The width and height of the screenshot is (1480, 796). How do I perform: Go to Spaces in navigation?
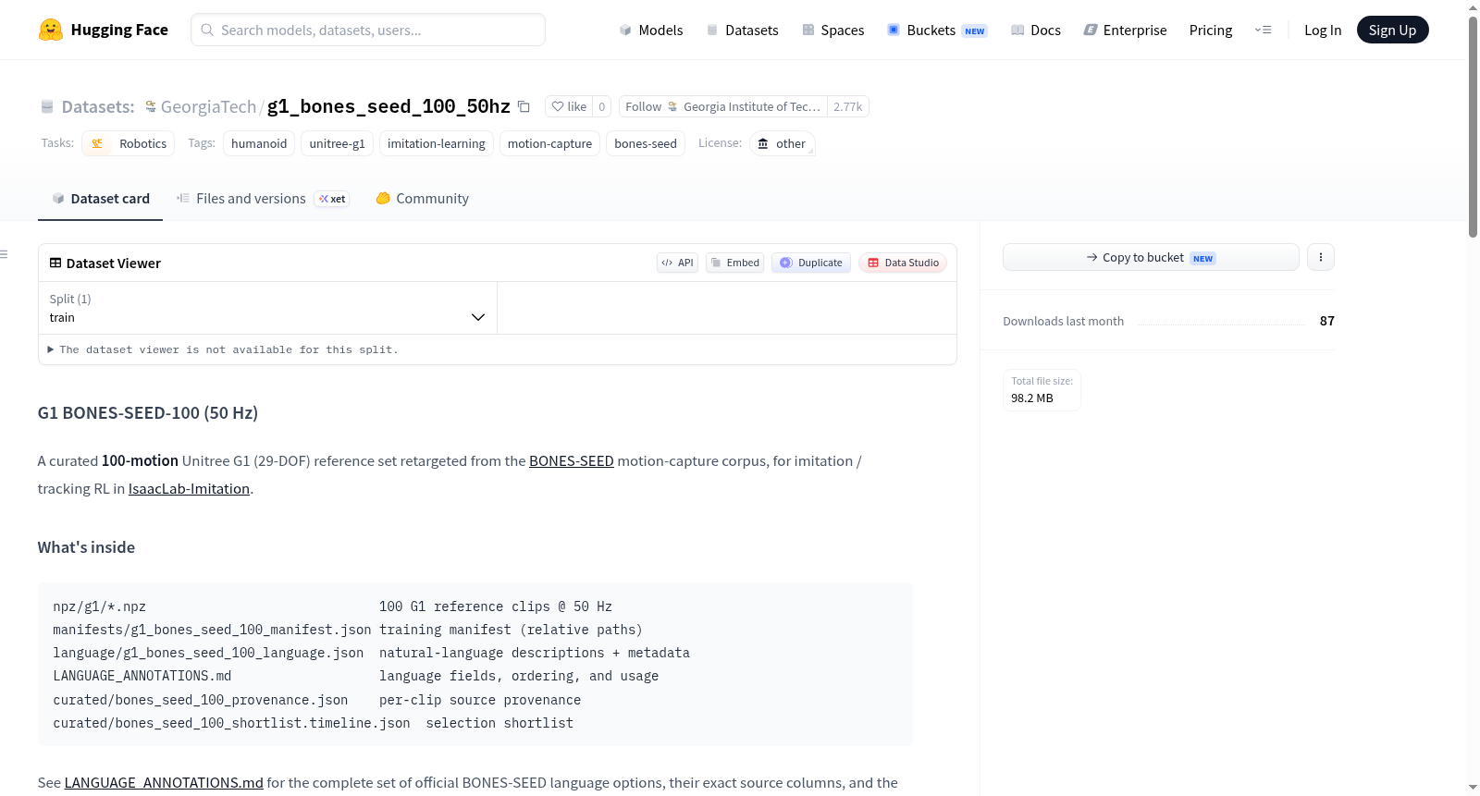tap(832, 30)
